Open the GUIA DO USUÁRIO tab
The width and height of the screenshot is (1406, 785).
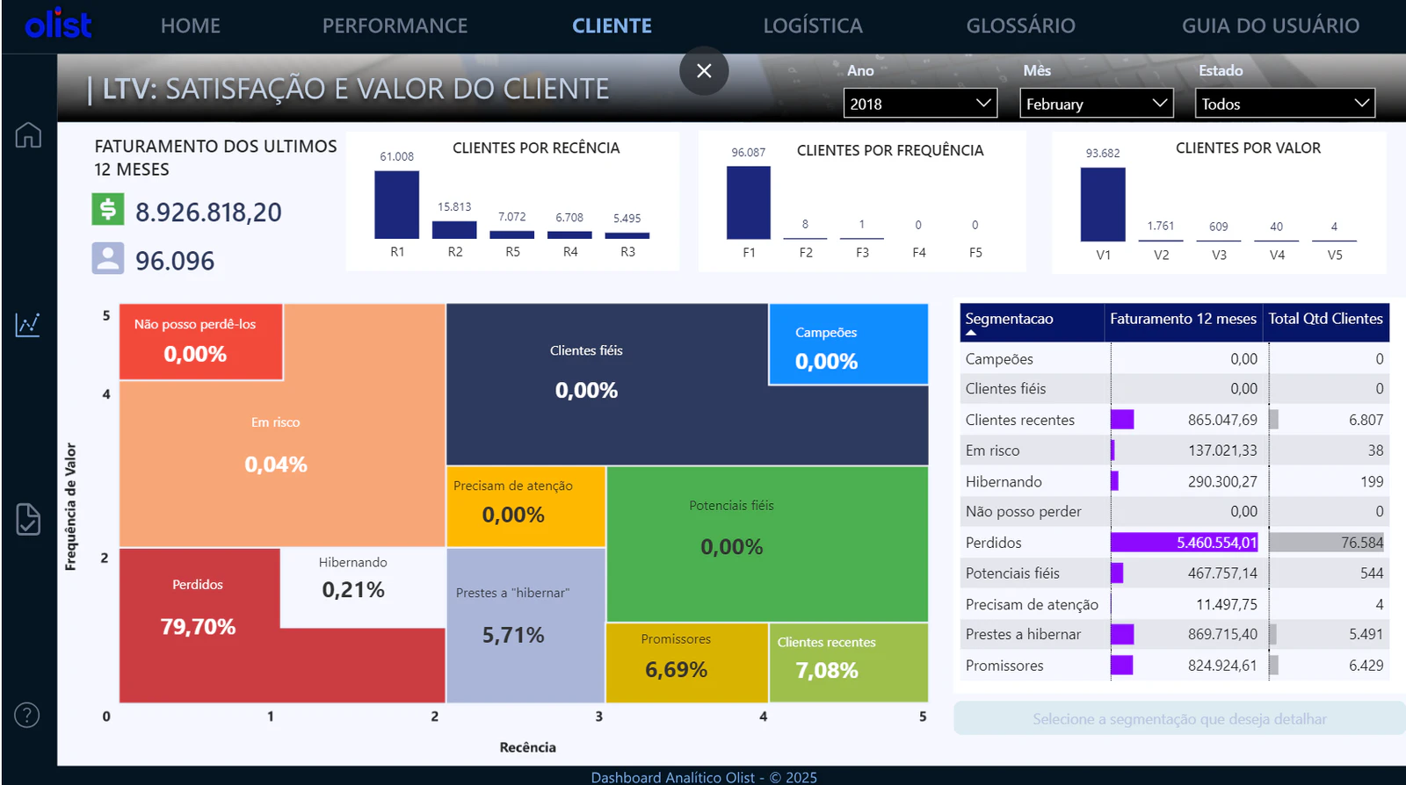click(x=1271, y=25)
